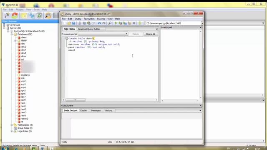Image resolution: width=267 pixels, height=150 pixels.
Task: Switch to Graphical Query Builder tab
Action: click(89, 29)
